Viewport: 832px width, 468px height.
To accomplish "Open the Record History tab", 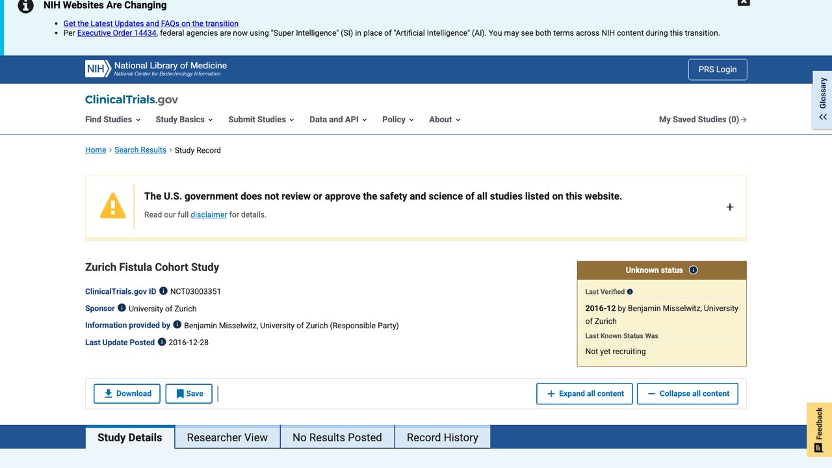I will point(442,437).
